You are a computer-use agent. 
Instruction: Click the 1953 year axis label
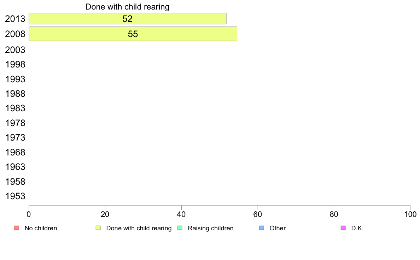[15, 196]
